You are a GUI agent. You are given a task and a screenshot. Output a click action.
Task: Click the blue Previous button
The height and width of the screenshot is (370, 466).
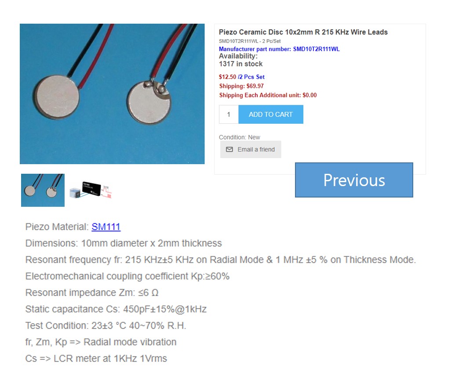354,180
